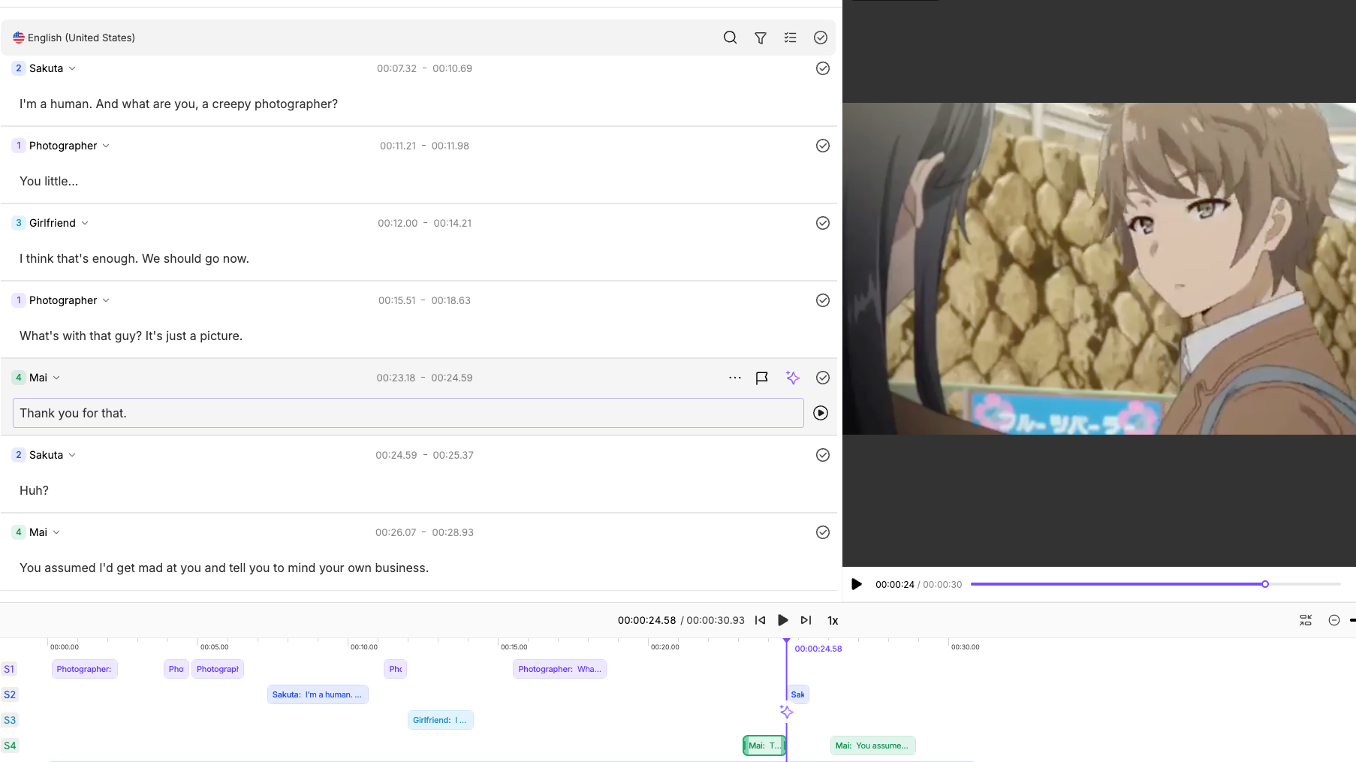Click 'You assumed I'd get mad' transcript text
1356x762 pixels.
(x=224, y=568)
